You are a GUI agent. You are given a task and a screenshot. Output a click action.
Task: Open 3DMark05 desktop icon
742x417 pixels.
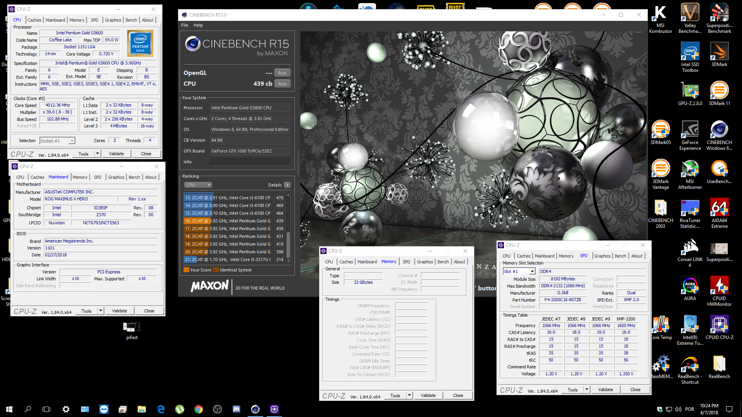pyautogui.click(x=660, y=132)
